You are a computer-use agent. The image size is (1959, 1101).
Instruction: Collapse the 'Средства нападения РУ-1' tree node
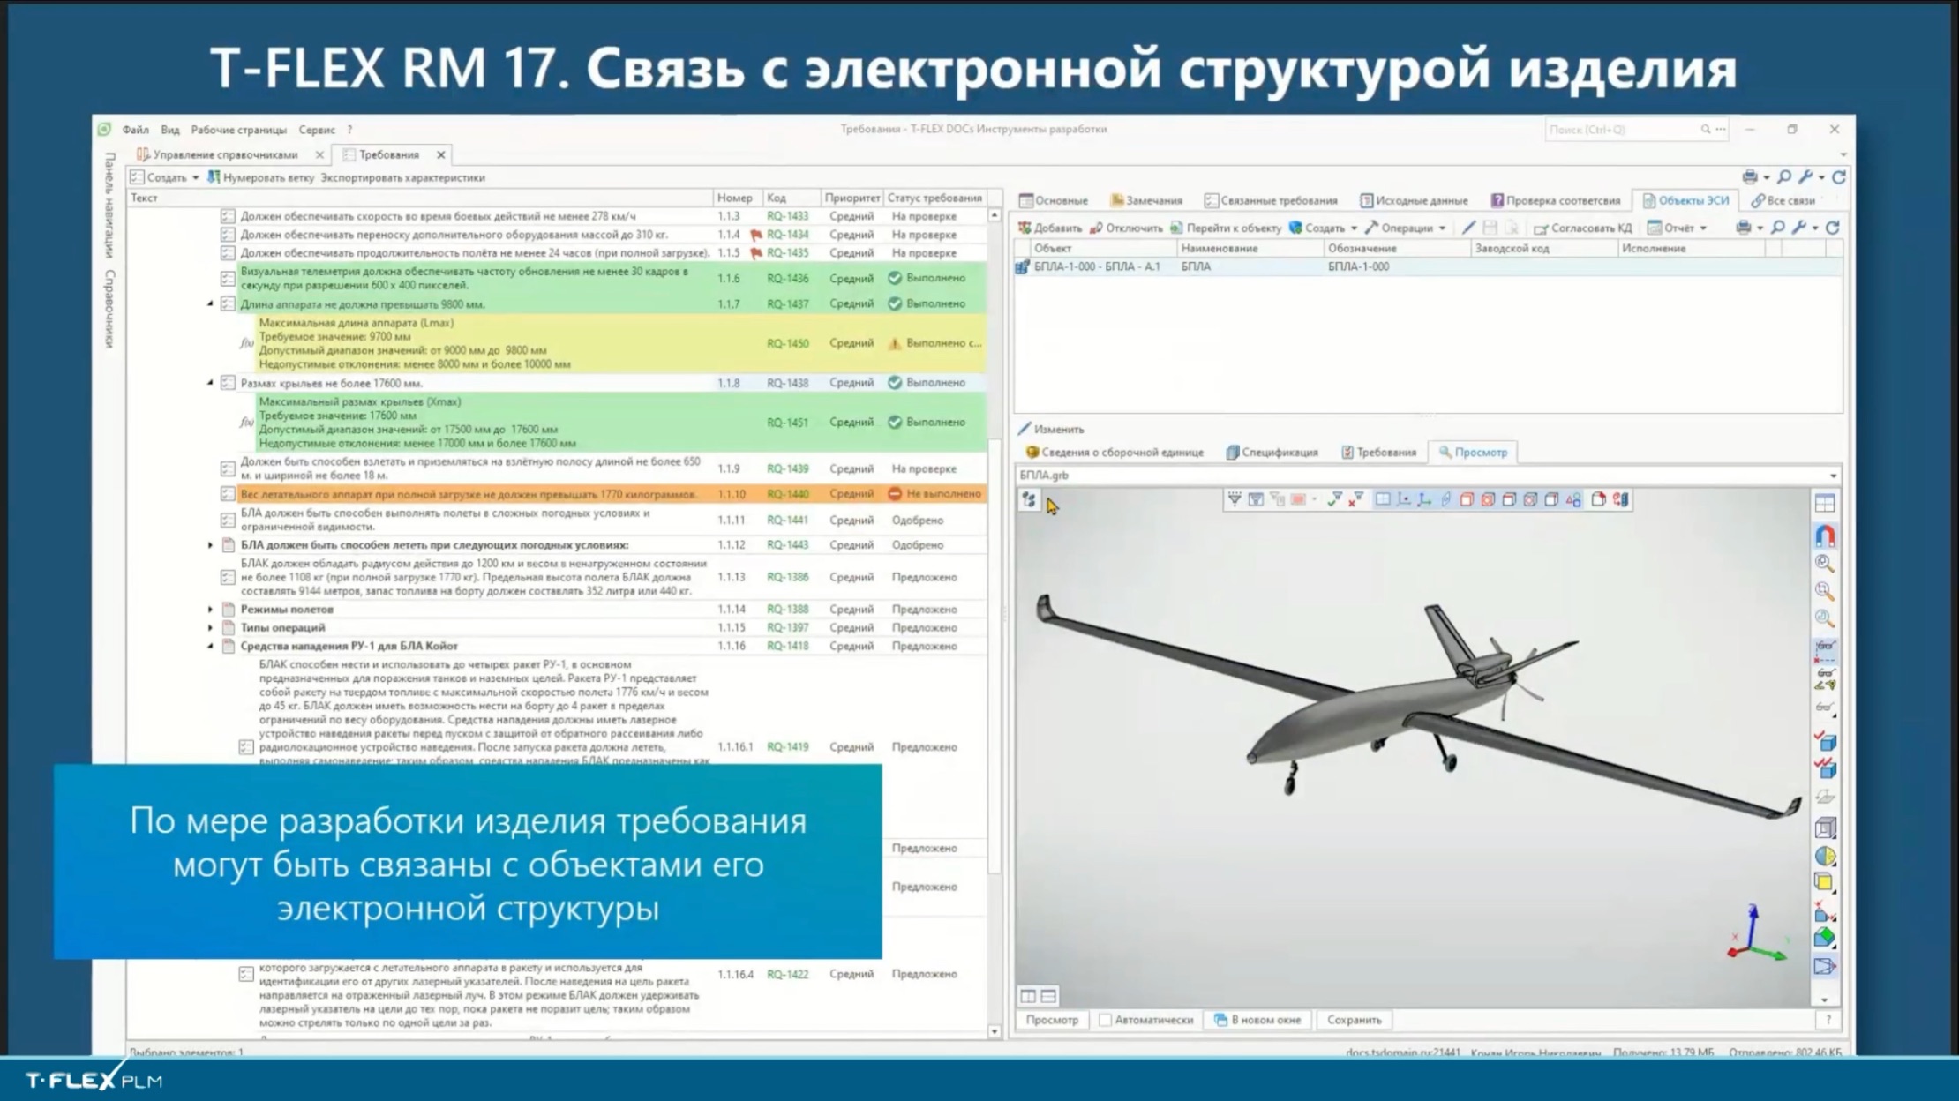tap(210, 646)
